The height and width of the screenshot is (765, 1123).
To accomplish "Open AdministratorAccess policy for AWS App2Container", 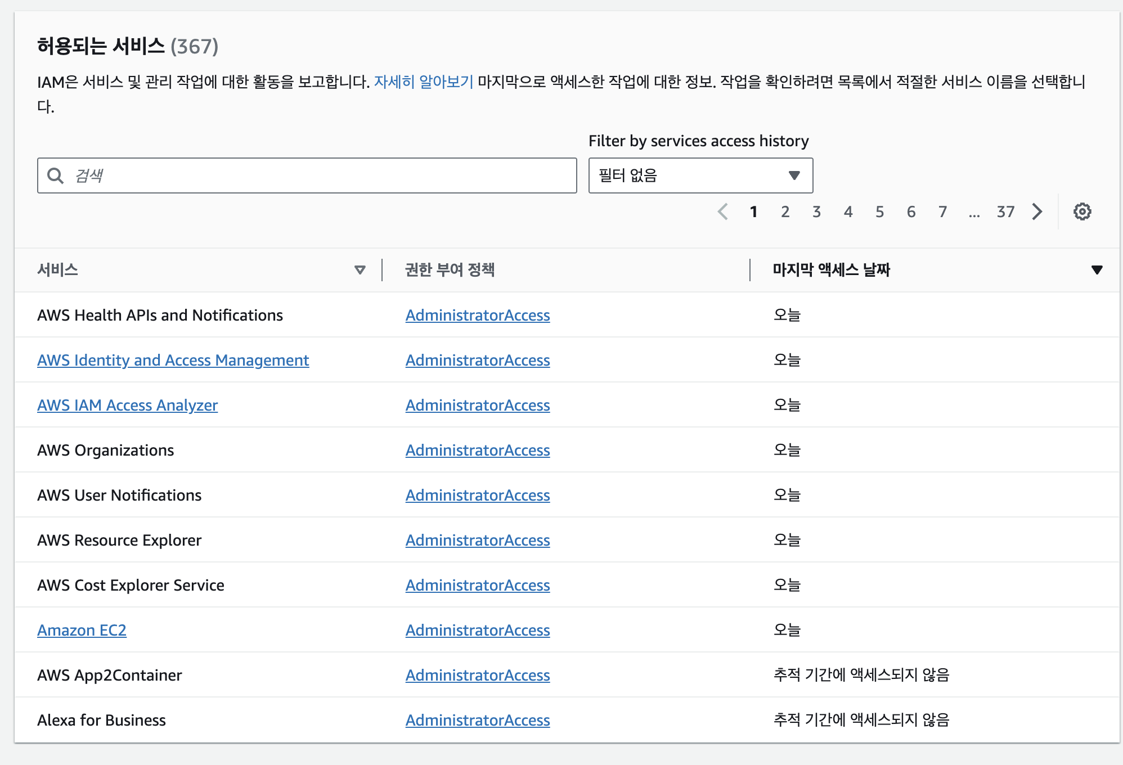I will (477, 675).
